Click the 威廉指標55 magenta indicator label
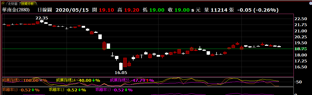This screenshot has height=95, width=312. click(120, 80)
